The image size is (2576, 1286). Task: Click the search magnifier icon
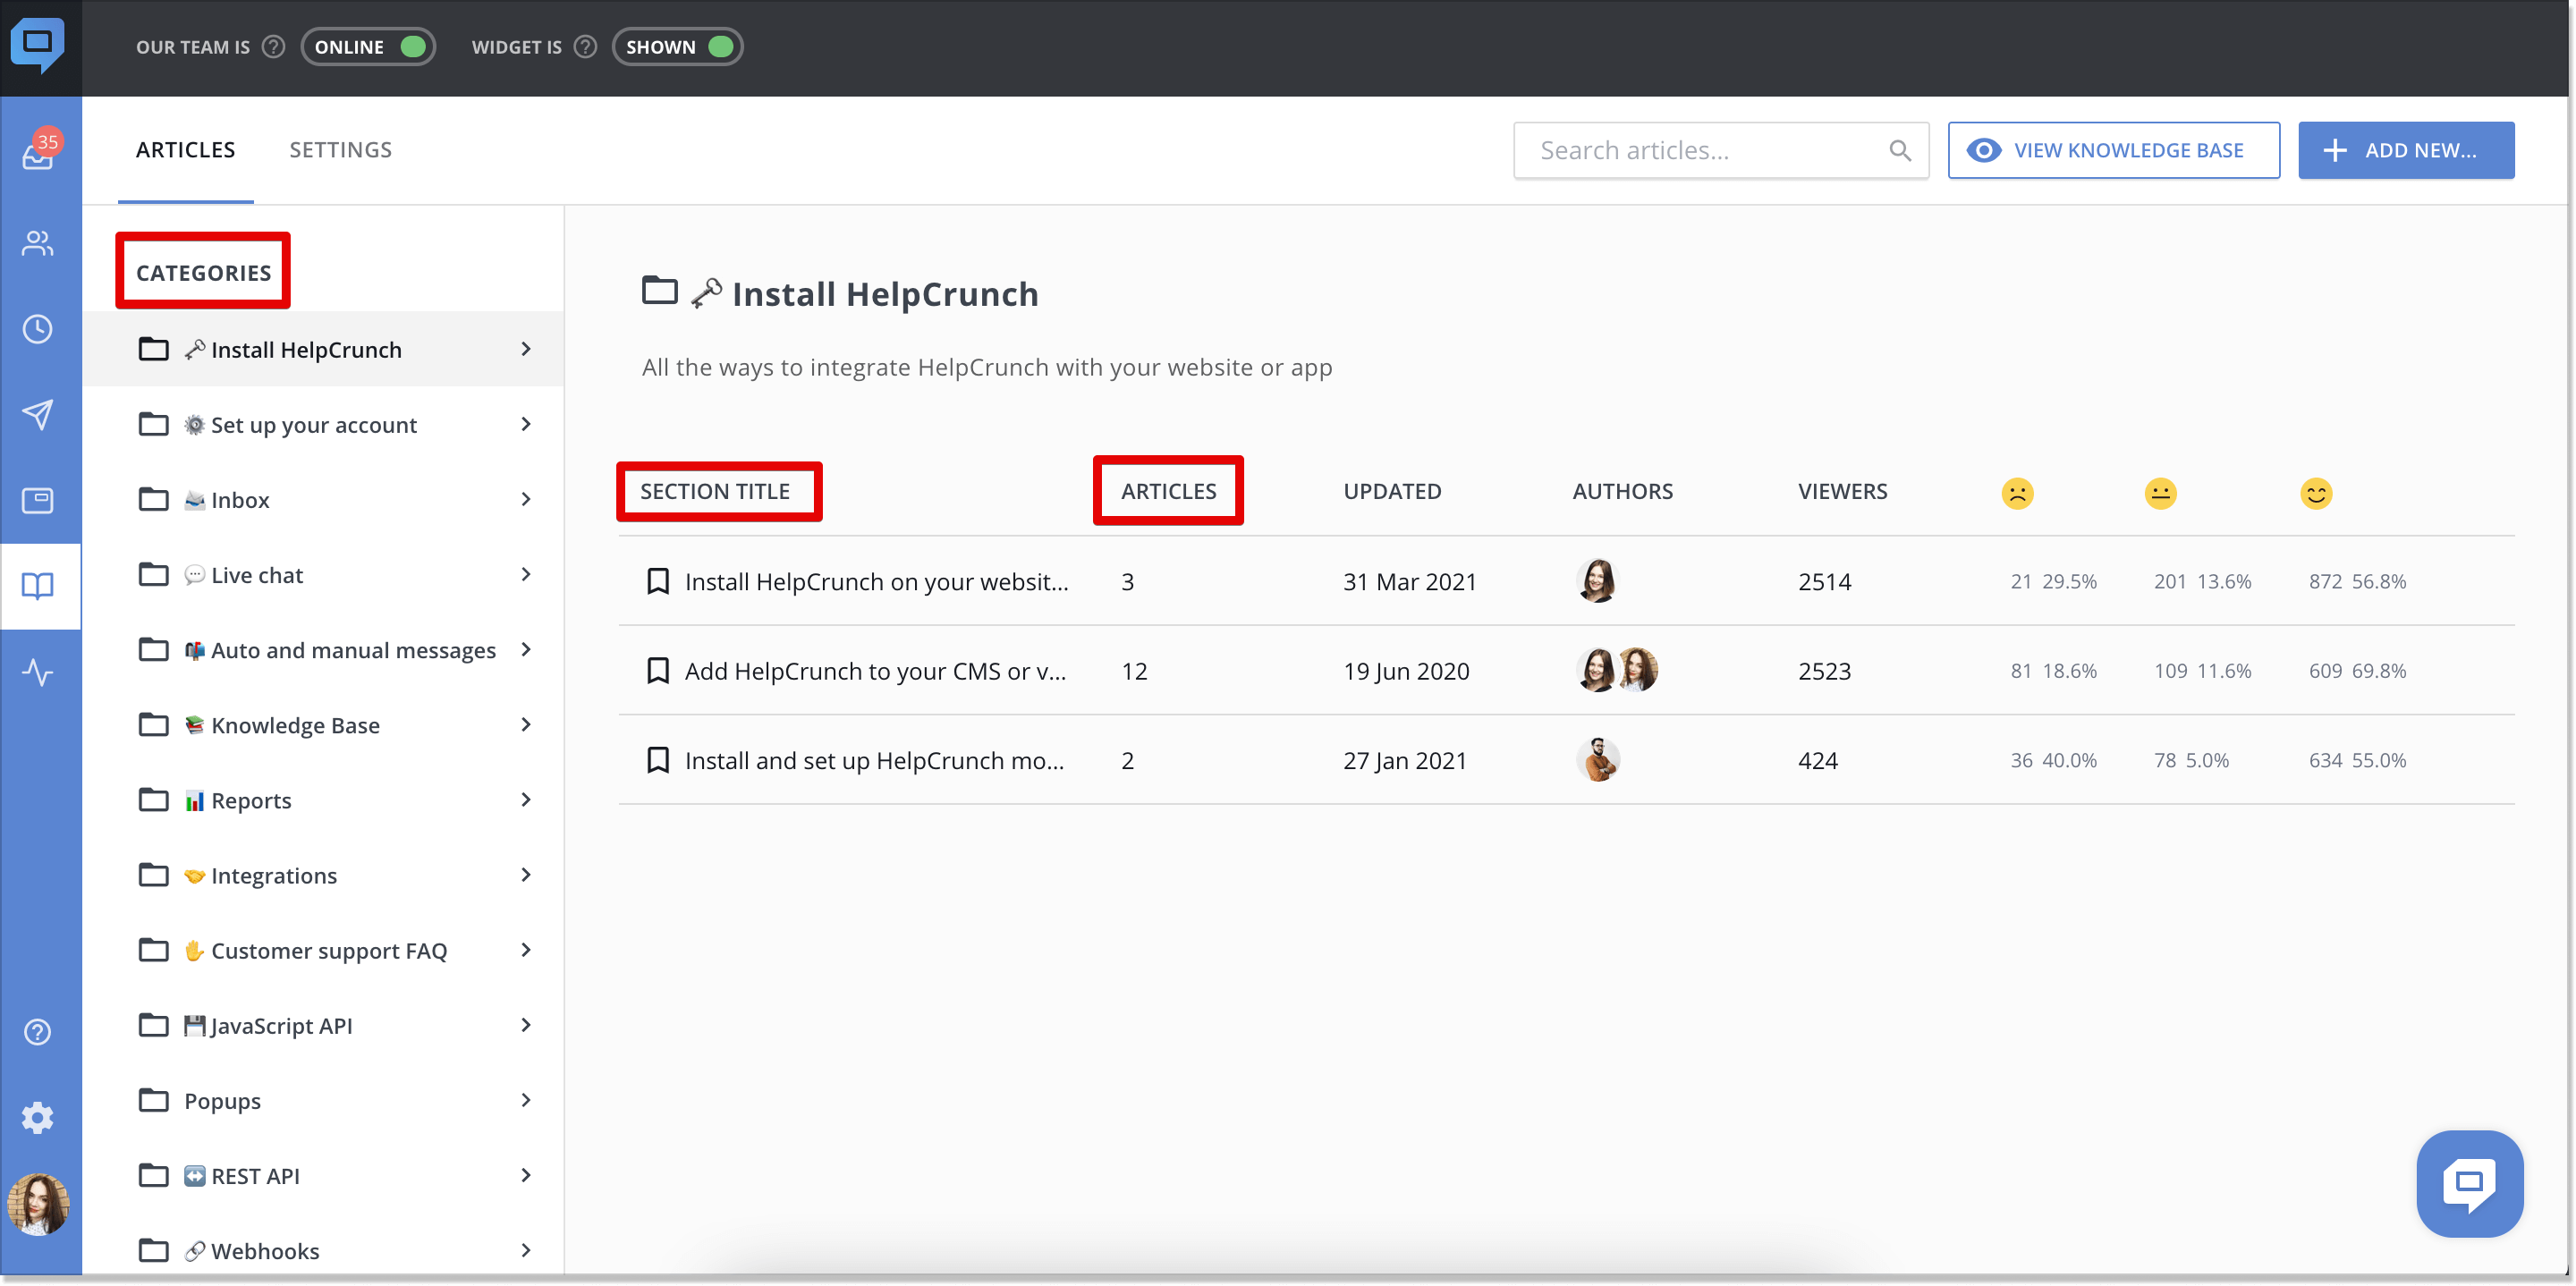coord(1900,150)
